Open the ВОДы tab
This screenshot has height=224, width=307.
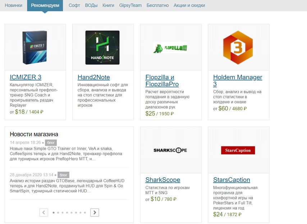(x=91, y=5)
